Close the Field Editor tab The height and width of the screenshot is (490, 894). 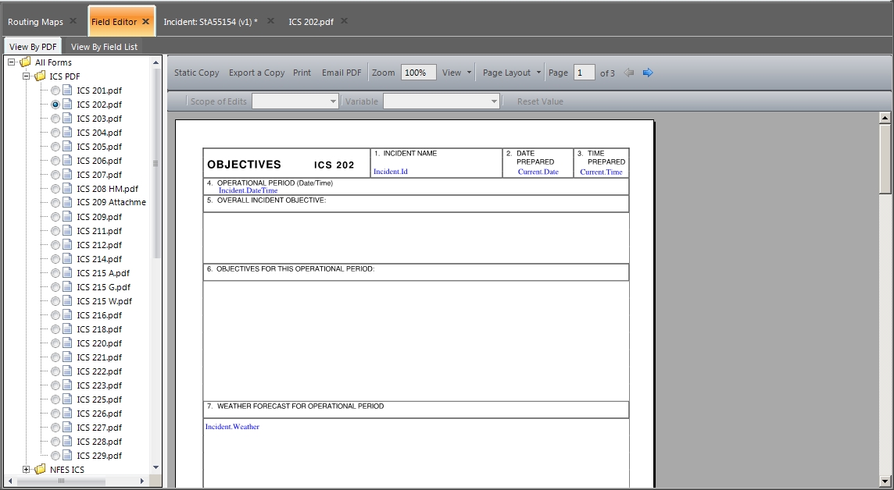[145, 22]
